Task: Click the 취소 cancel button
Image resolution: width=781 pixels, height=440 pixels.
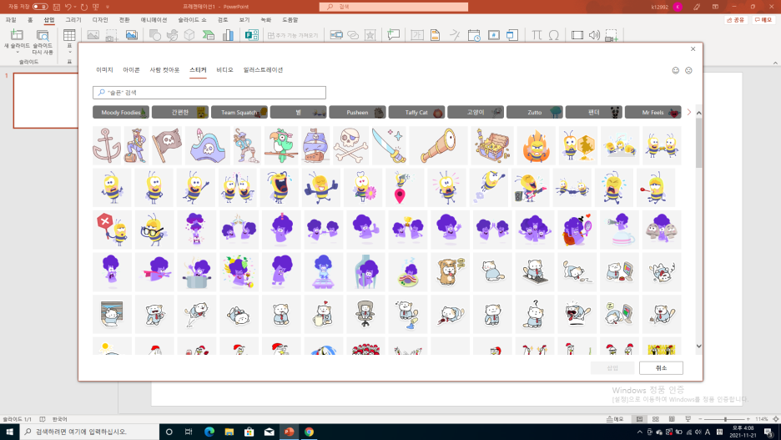Action: click(x=661, y=367)
